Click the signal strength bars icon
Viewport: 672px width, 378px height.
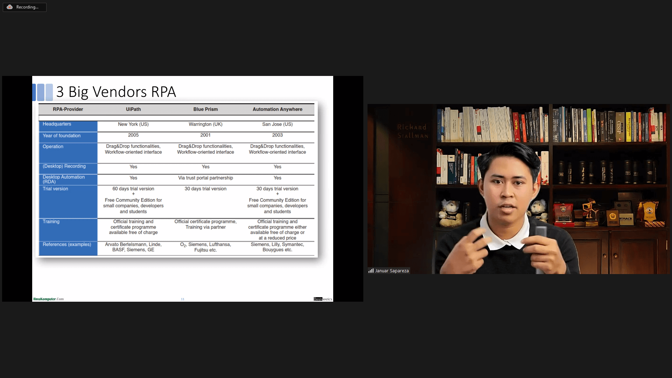371,271
